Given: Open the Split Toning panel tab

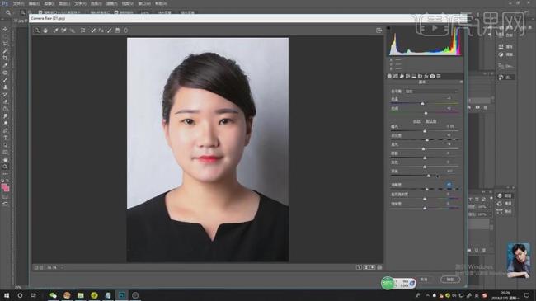Looking at the screenshot, I should click(414, 76).
